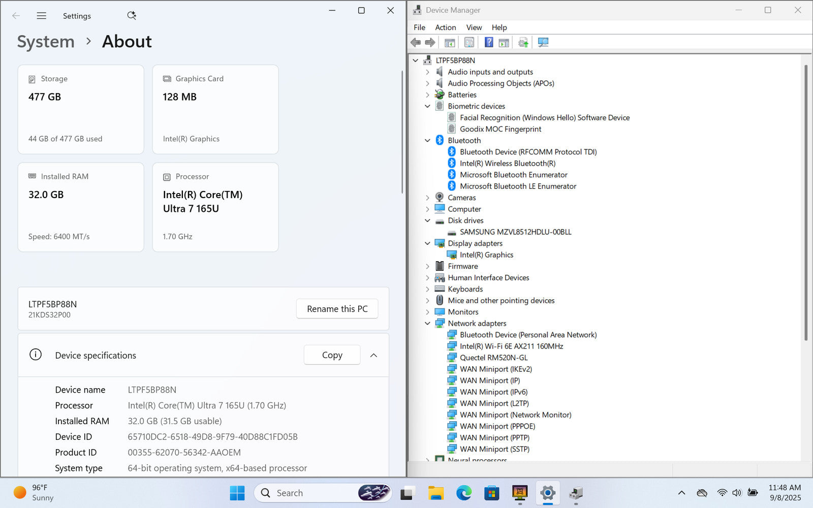Viewport: 813px width, 508px height.
Task: Click the Installed RAM 32.0 GB card
Action: tap(81, 207)
